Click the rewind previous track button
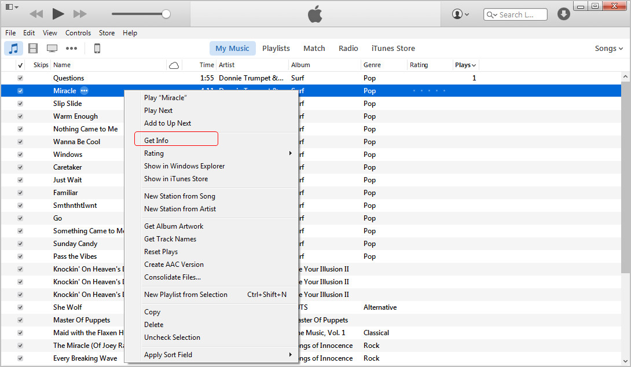 point(36,14)
